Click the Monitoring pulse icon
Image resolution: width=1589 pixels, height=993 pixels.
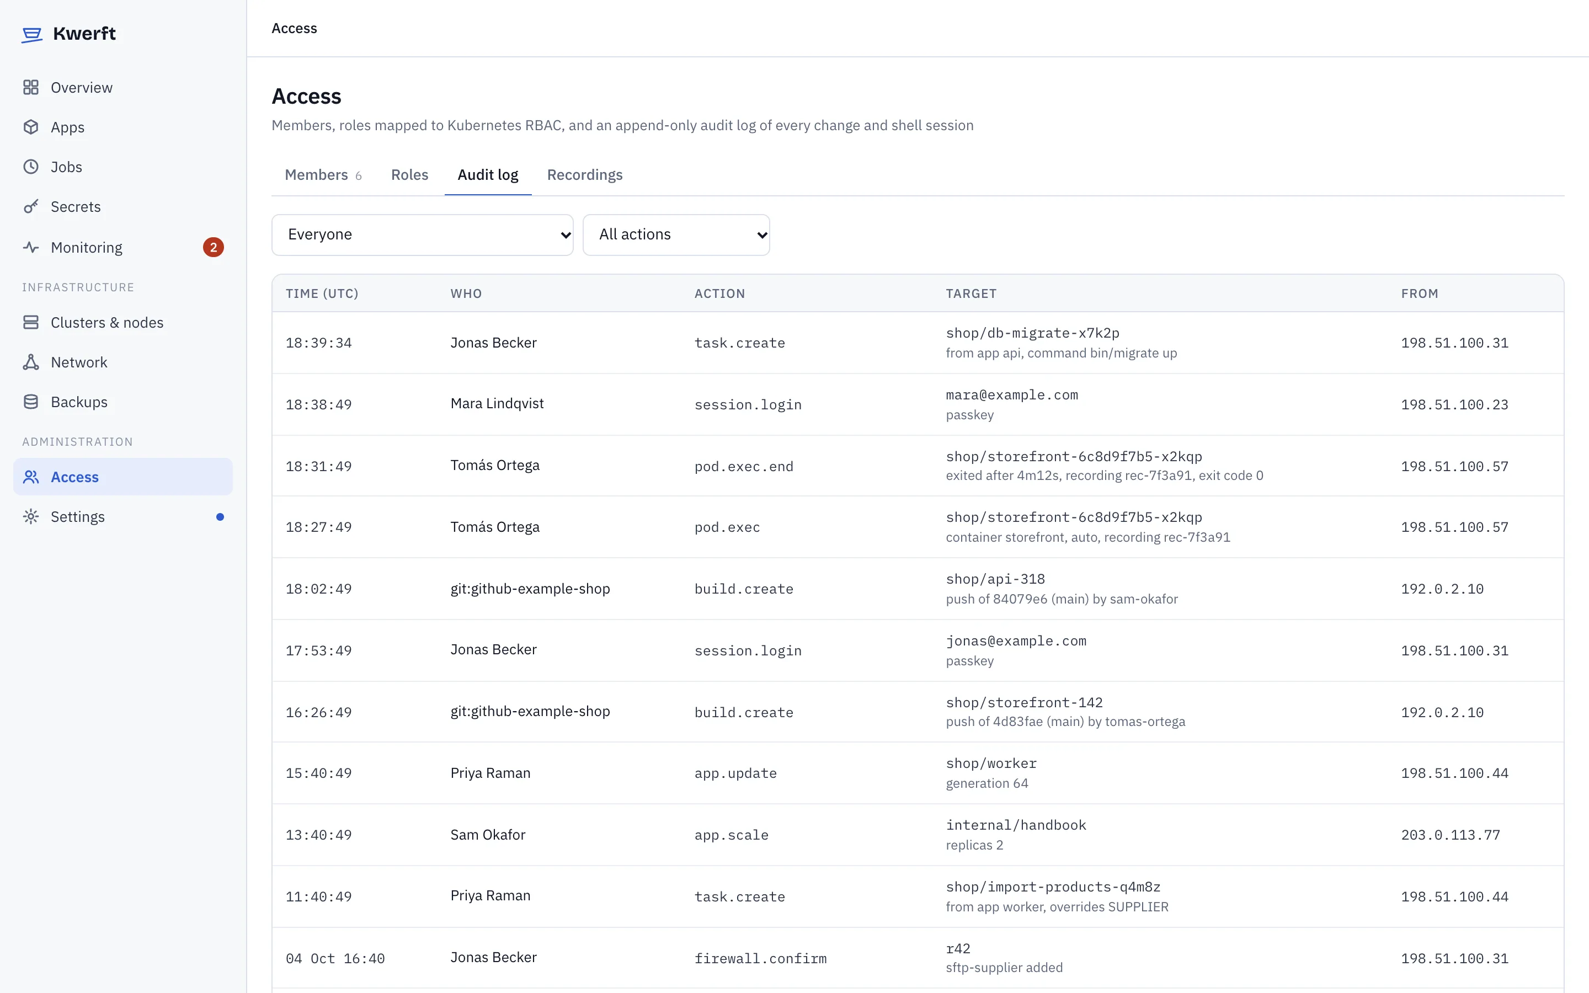(x=31, y=248)
